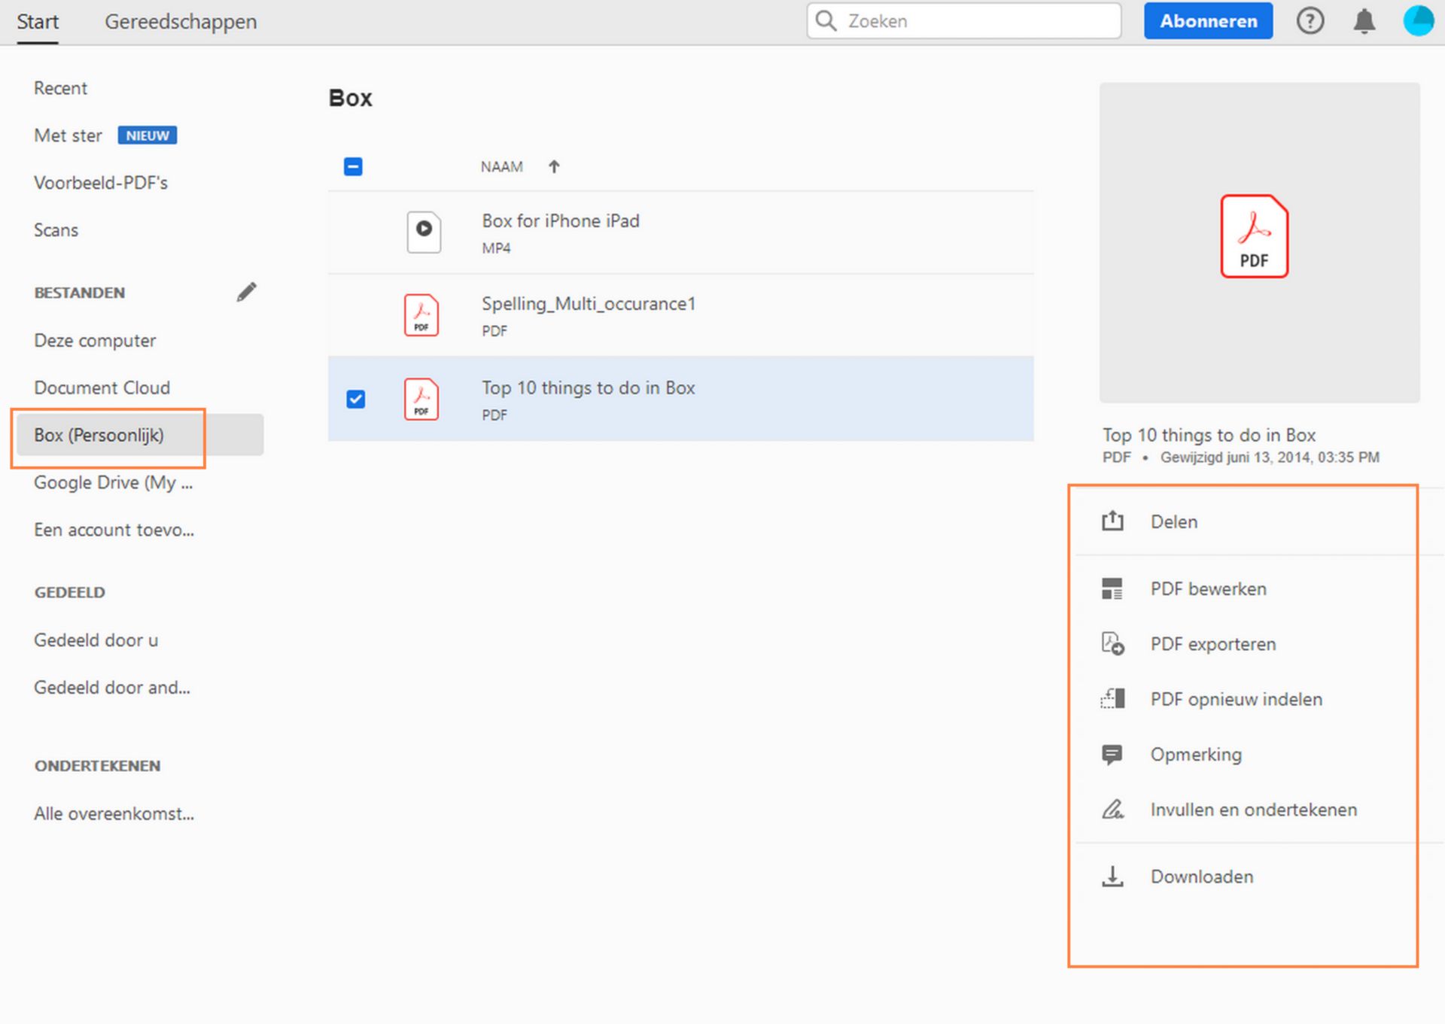The height and width of the screenshot is (1024, 1445).
Task: Click the Opmerking comment icon
Action: (1112, 754)
